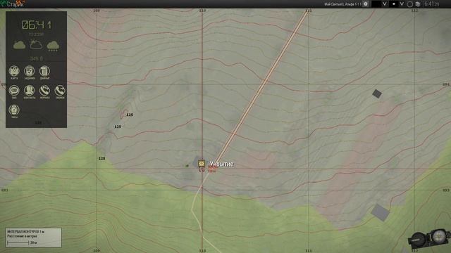Screen dimensions: 451x253
Task: Click the elevation label 128 on the map
Action: (101, 158)
